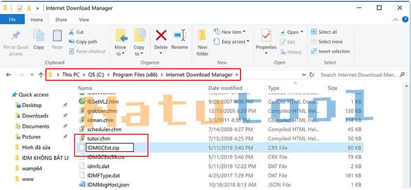
Task: Open the recent locations dropdown arrow
Action: 32,75
